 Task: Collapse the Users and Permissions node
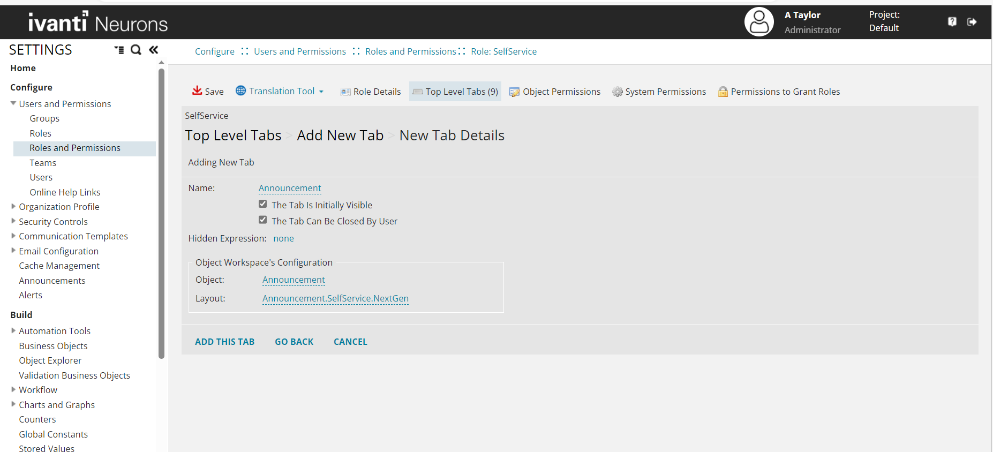tap(13, 103)
